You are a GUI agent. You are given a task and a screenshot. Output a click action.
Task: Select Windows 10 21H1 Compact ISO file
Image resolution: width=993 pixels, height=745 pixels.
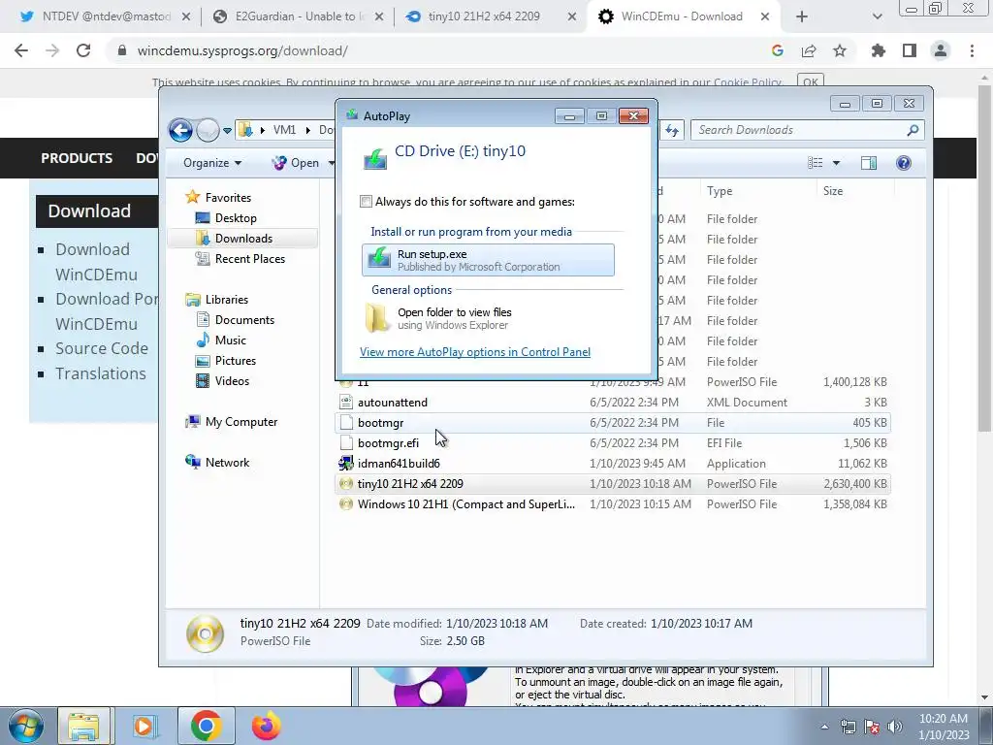613,504
